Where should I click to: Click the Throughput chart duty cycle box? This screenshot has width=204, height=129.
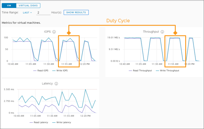tap(175, 51)
